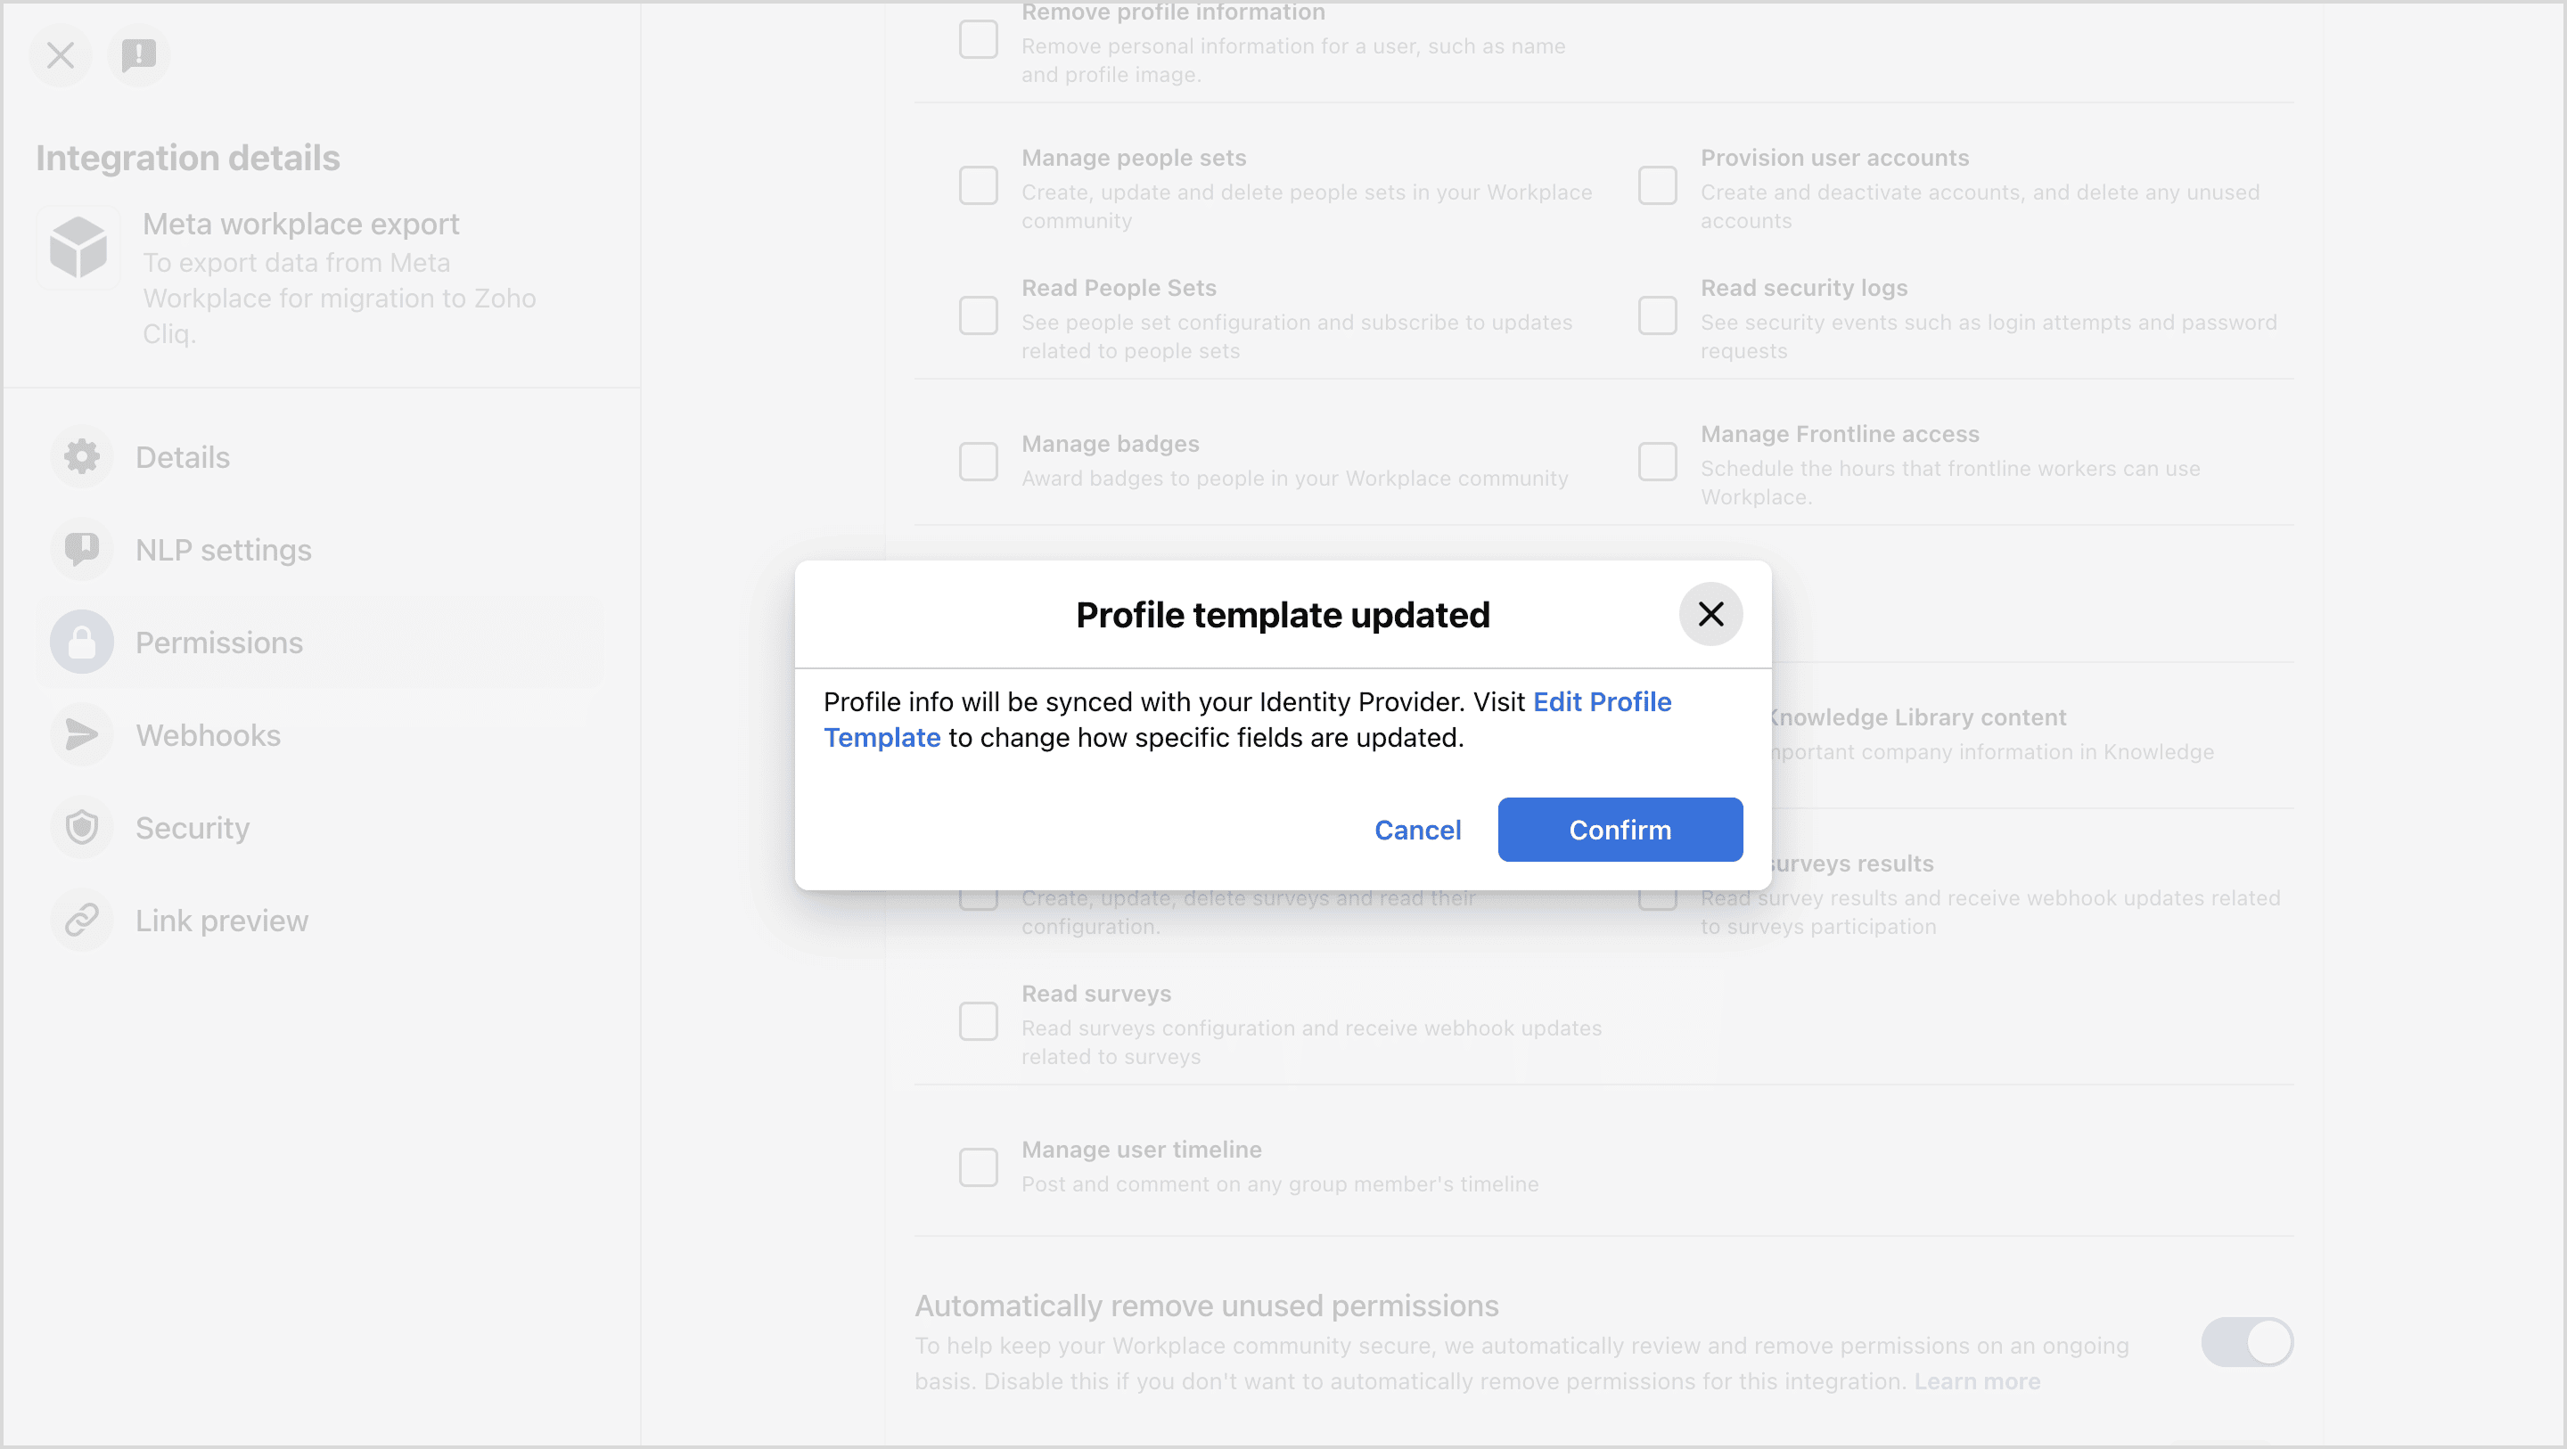Click the Permissions lock icon
2567x1449 pixels.
coord(82,643)
